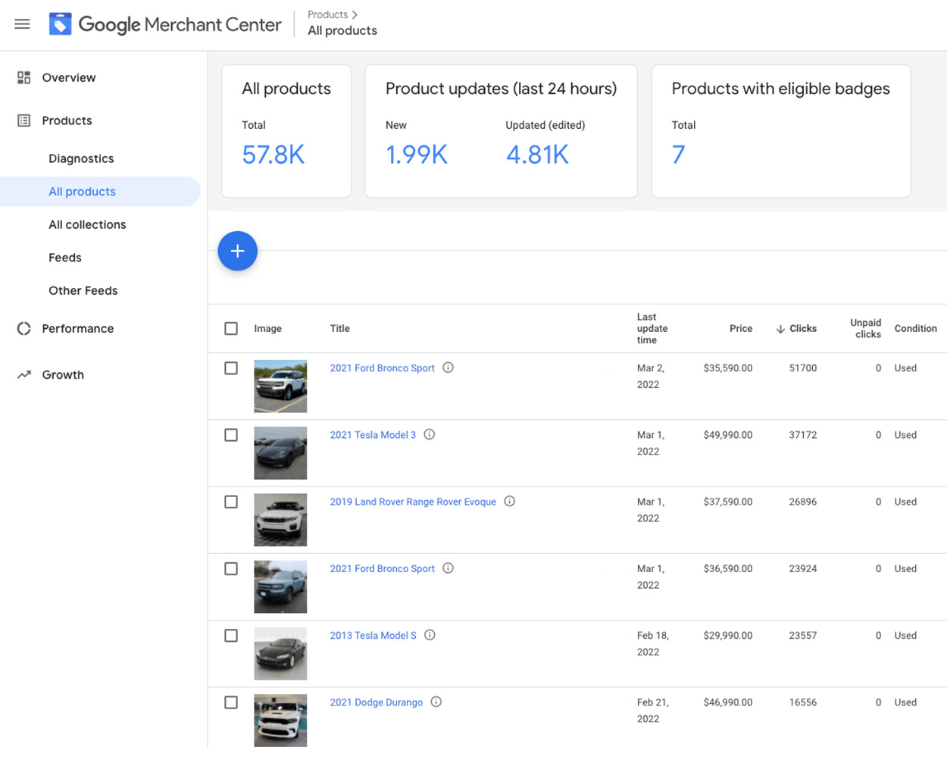Click the Growth trend arrow icon
This screenshot has width=947, height=760.
point(24,374)
